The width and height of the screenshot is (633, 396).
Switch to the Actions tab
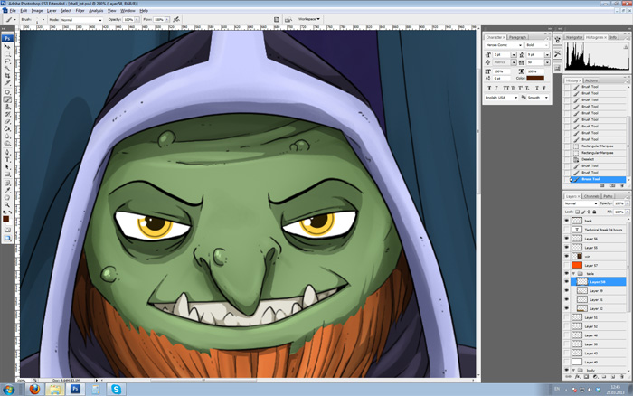pos(591,80)
